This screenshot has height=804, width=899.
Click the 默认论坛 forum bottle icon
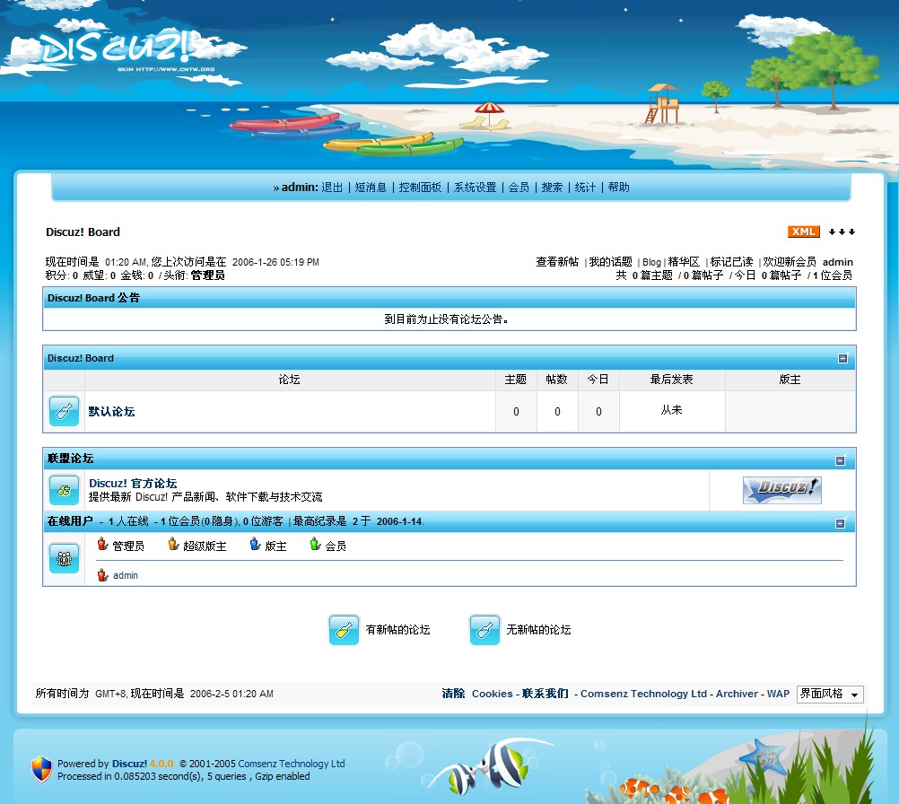point(64,411)
